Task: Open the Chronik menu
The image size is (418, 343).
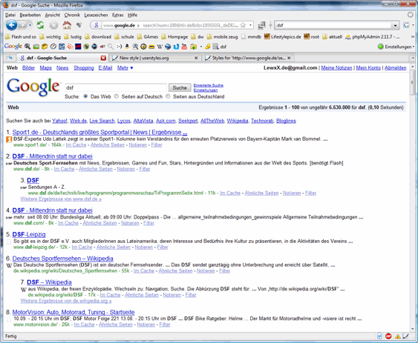Action: tap(72, 15)
